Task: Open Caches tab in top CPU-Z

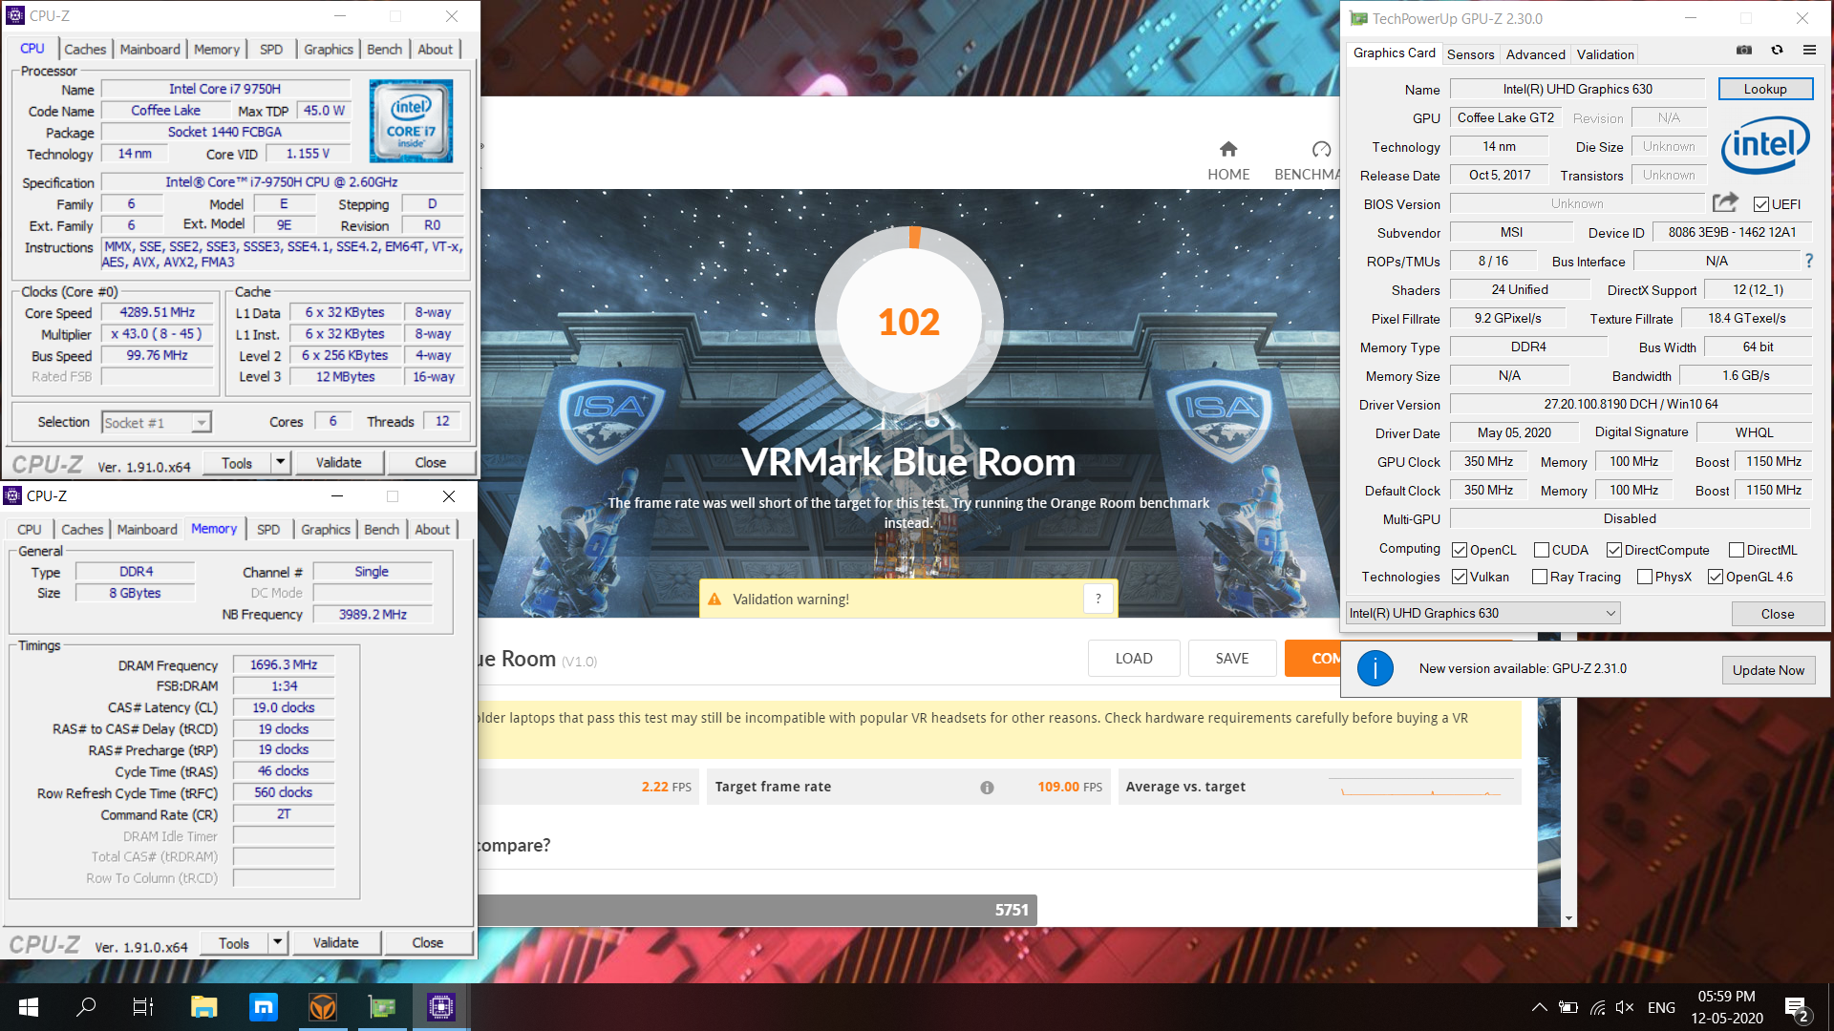Action: pos(85,50)
